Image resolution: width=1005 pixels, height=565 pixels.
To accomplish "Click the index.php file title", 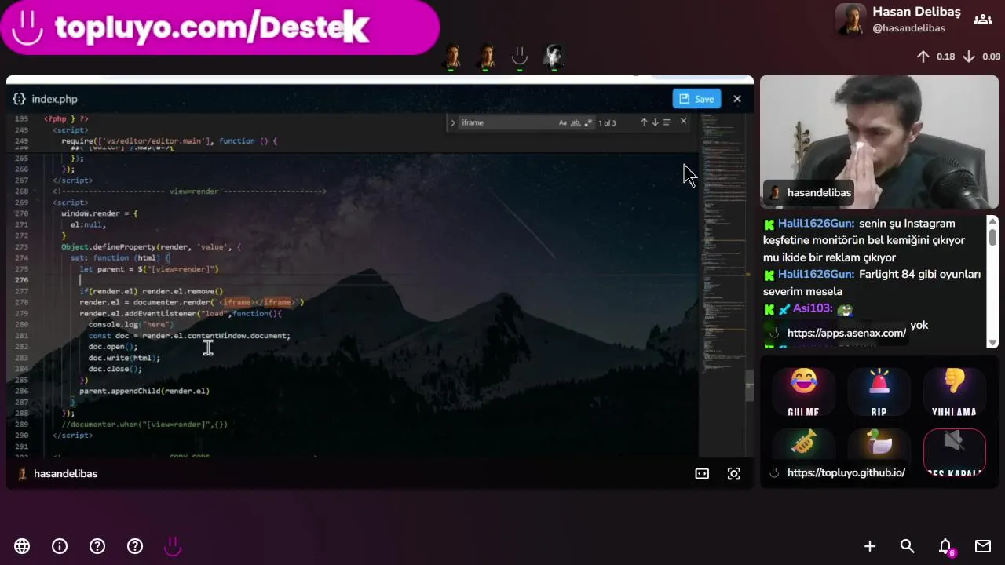I will pos(55,99).
